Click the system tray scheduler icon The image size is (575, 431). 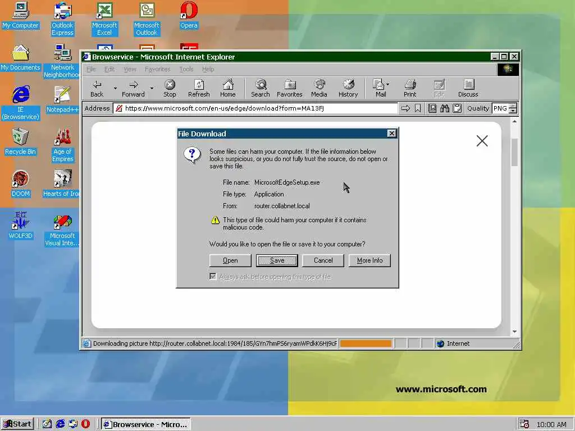[x=524, y=424]
